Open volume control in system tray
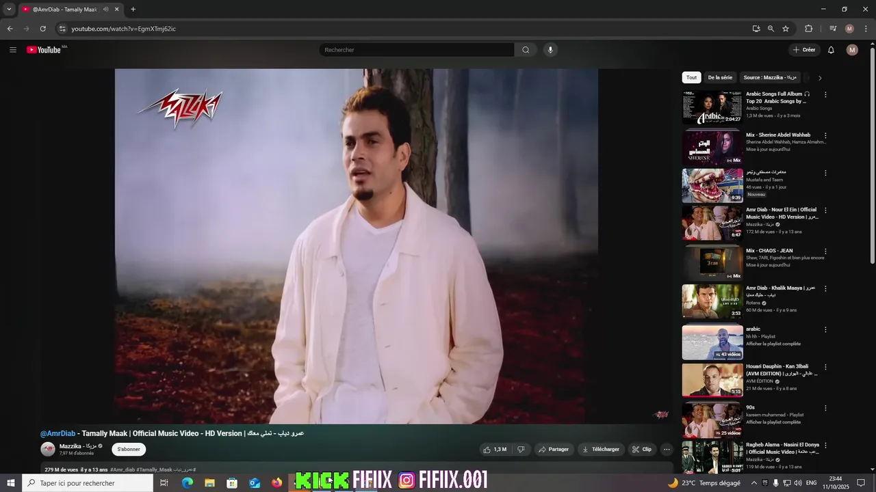 click(x=798, y=483)
